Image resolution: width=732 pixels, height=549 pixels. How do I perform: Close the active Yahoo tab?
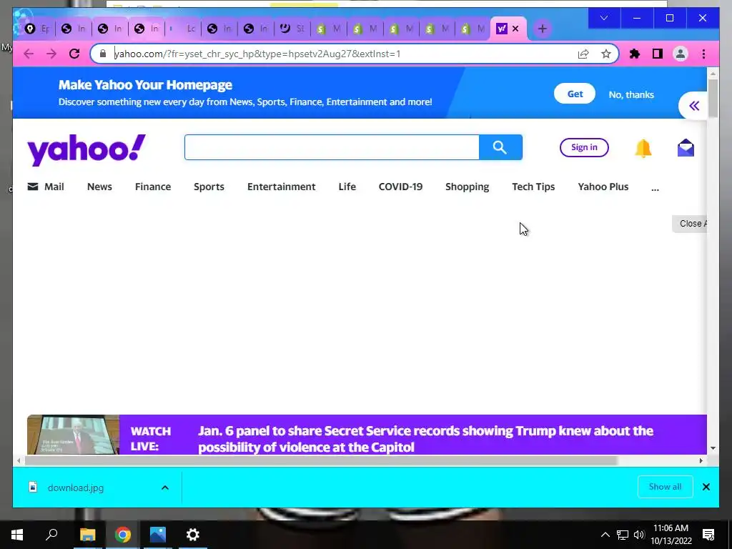515,29
